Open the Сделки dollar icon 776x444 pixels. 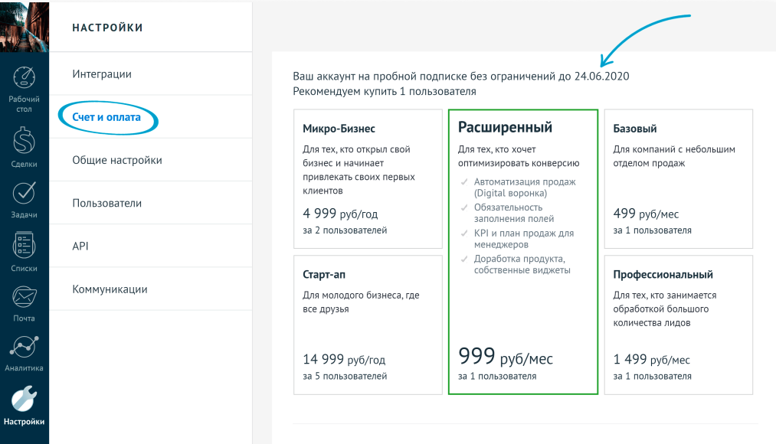[25, 142]
